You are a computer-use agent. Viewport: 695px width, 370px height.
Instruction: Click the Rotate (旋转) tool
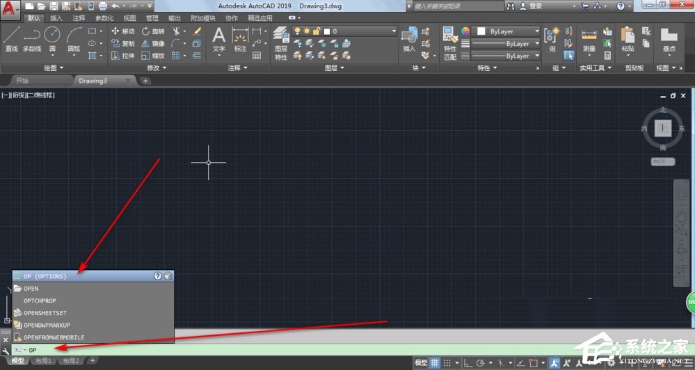pyautogui.click(x=153, y=31)
